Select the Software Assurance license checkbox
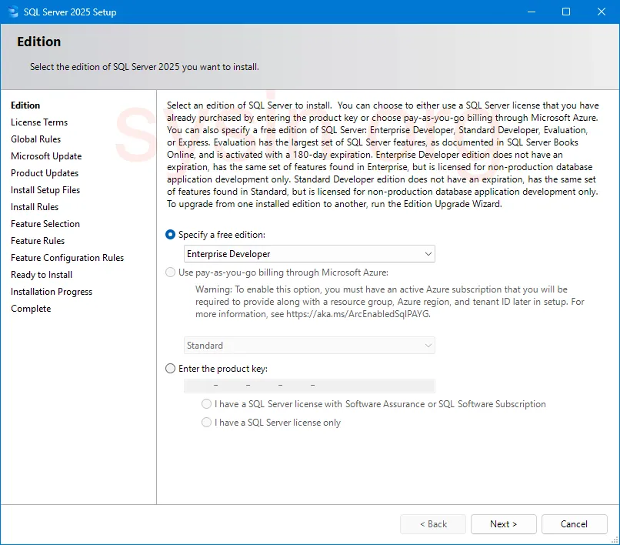Image resolution: width=620 pixels, height=545 pixels. 206,403
